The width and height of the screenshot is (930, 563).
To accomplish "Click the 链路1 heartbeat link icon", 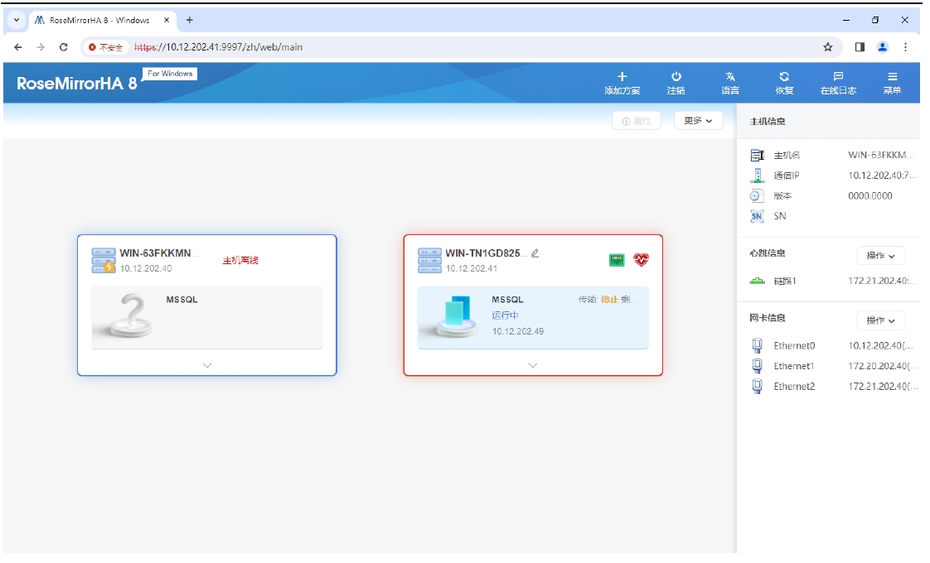I will click(x=758, y=281).
